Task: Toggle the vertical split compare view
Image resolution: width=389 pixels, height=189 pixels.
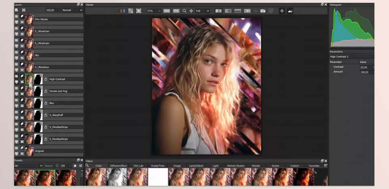Action: (x=238, y=11)
